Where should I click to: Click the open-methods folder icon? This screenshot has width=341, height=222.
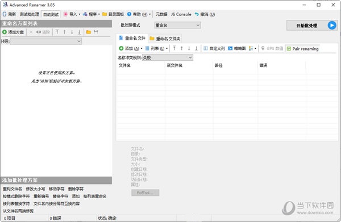(x=89, y=32)
